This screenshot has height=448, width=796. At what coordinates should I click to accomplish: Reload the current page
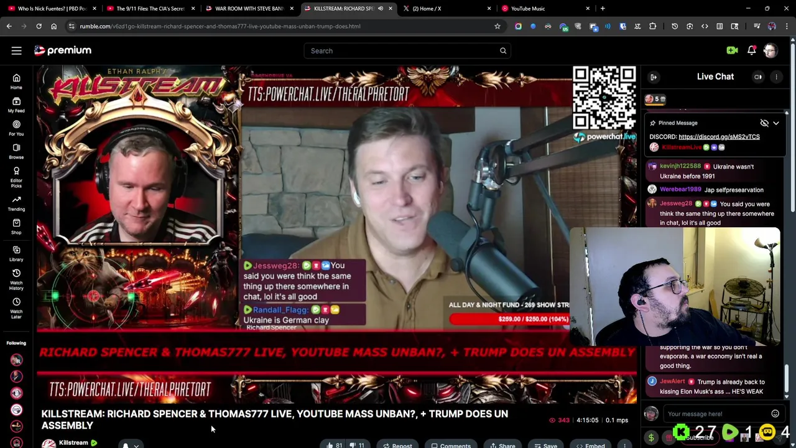[39, 26]
